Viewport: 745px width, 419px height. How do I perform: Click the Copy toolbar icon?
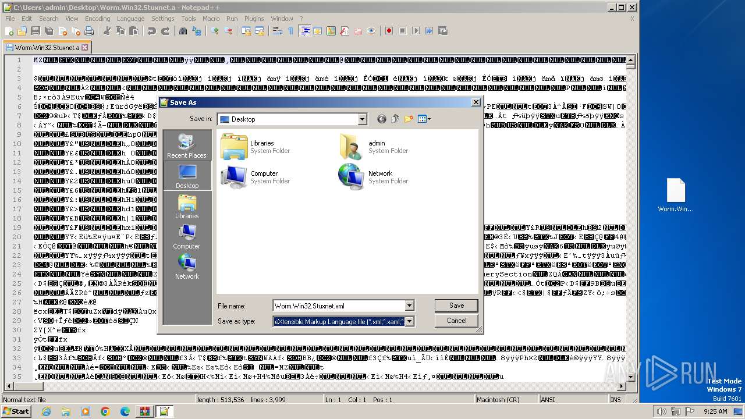[120, 31]
